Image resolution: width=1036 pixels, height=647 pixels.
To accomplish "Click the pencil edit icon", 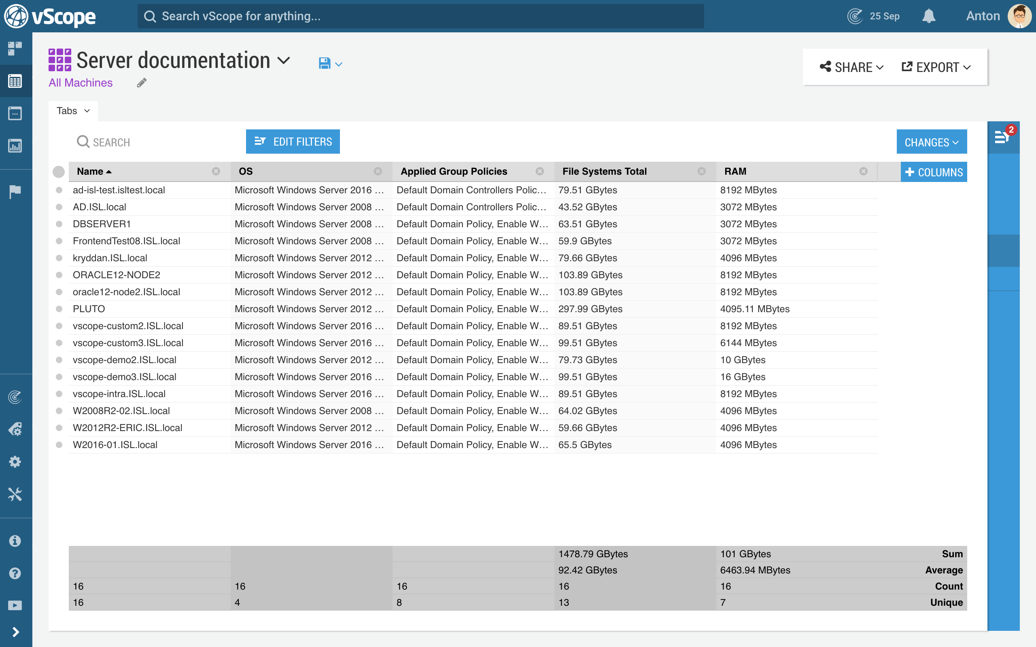I will pyautogui.click(x=142, y=82).
